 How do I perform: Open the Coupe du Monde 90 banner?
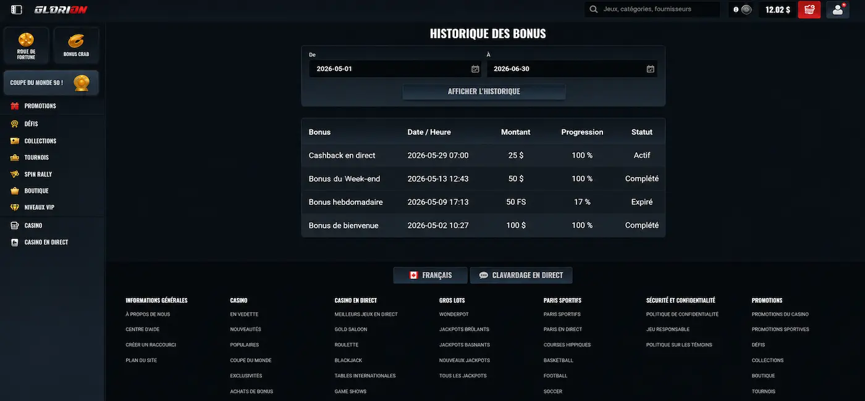[51, 83]
